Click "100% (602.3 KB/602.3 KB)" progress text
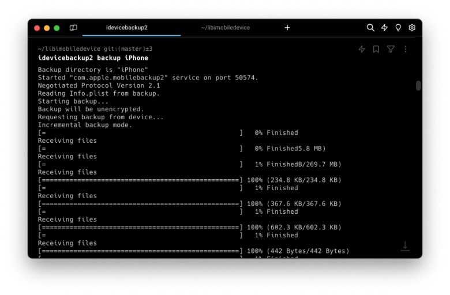Image resolution: width=450 pixels, height=295 pixels. point(294,228)
